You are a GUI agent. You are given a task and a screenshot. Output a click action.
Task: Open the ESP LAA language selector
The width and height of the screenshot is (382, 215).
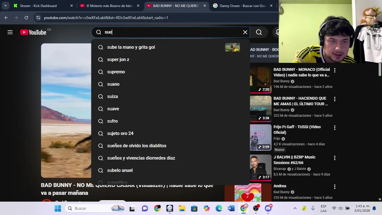(323, 208)
